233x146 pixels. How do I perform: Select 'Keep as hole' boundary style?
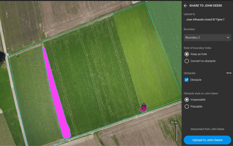pyautogui.click(x=187, y=54)
